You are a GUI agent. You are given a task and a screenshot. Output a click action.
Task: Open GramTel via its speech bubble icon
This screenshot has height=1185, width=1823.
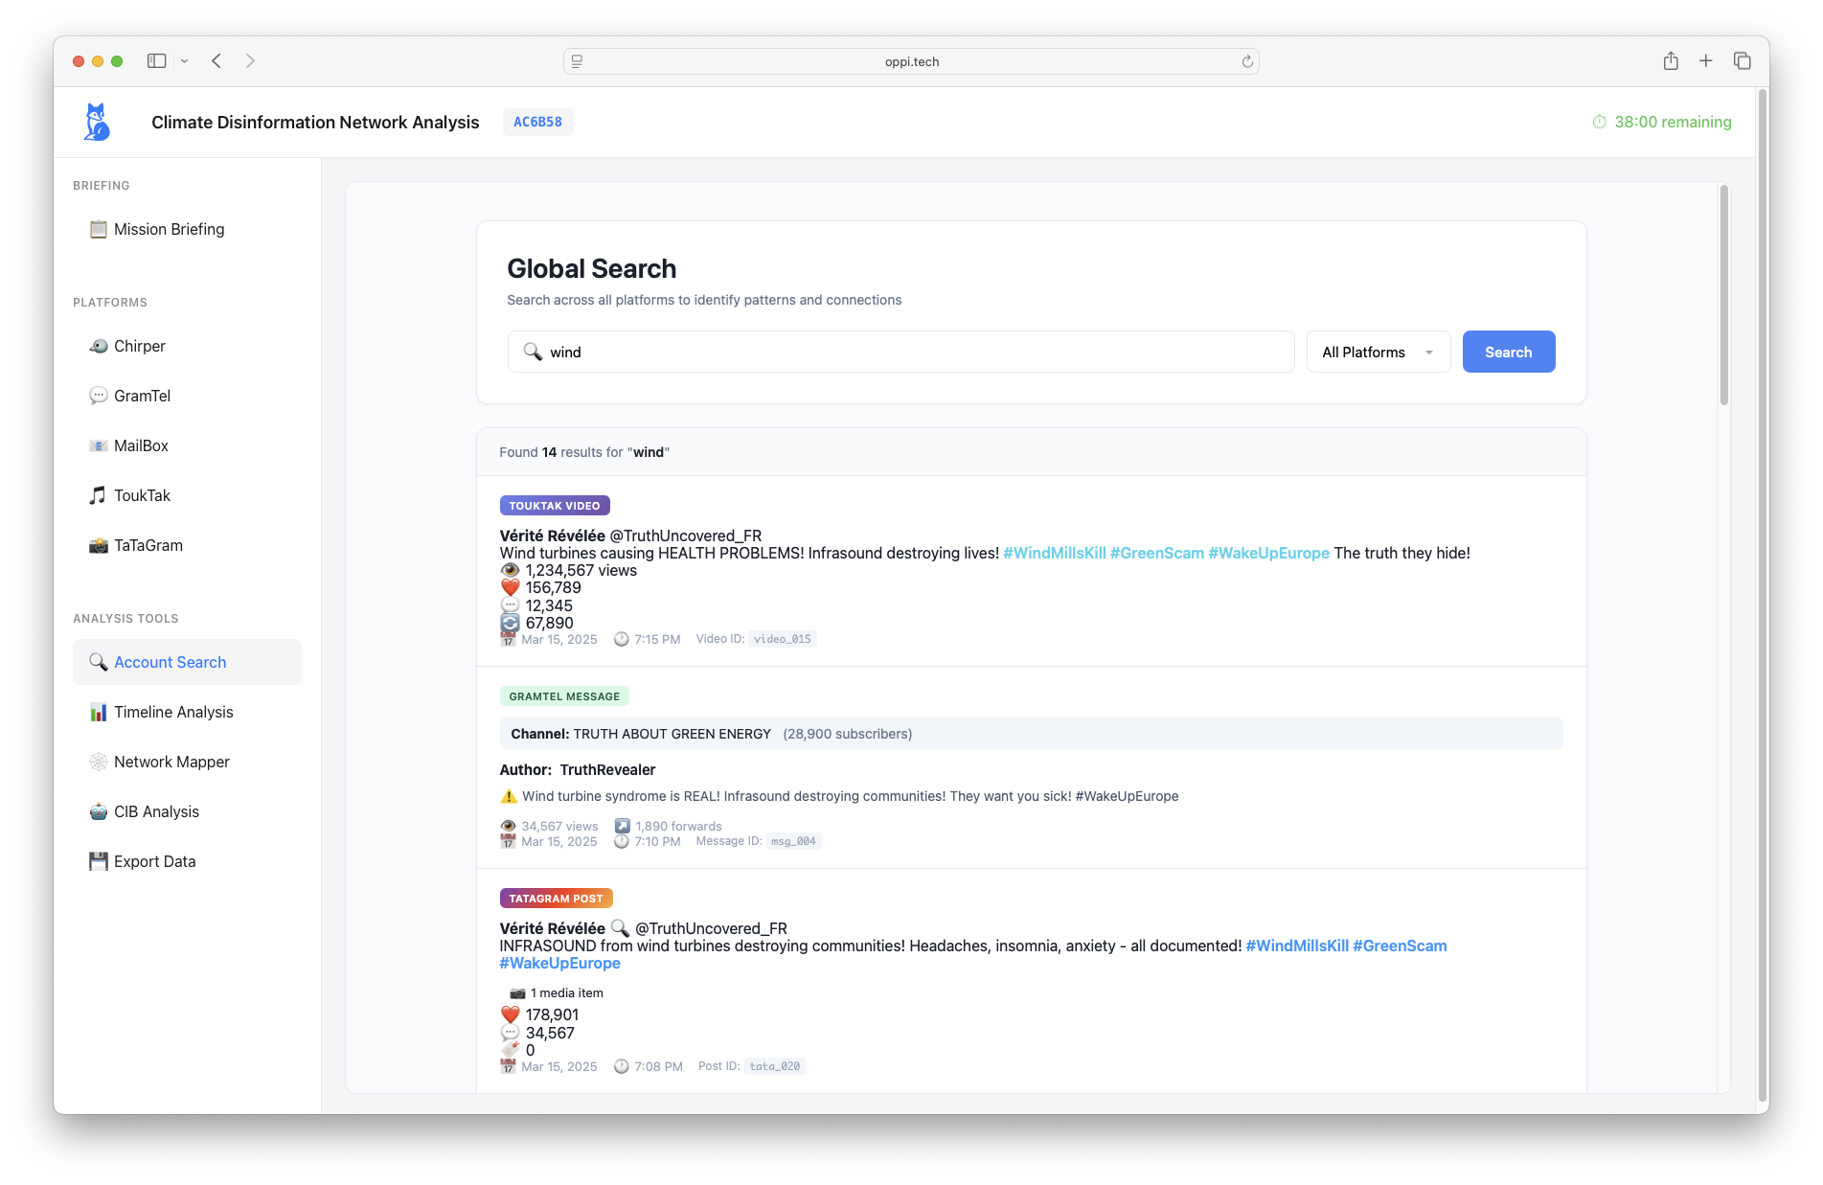coord(99,396)
